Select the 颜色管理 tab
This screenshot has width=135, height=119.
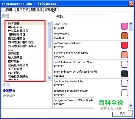click(51, 9)
